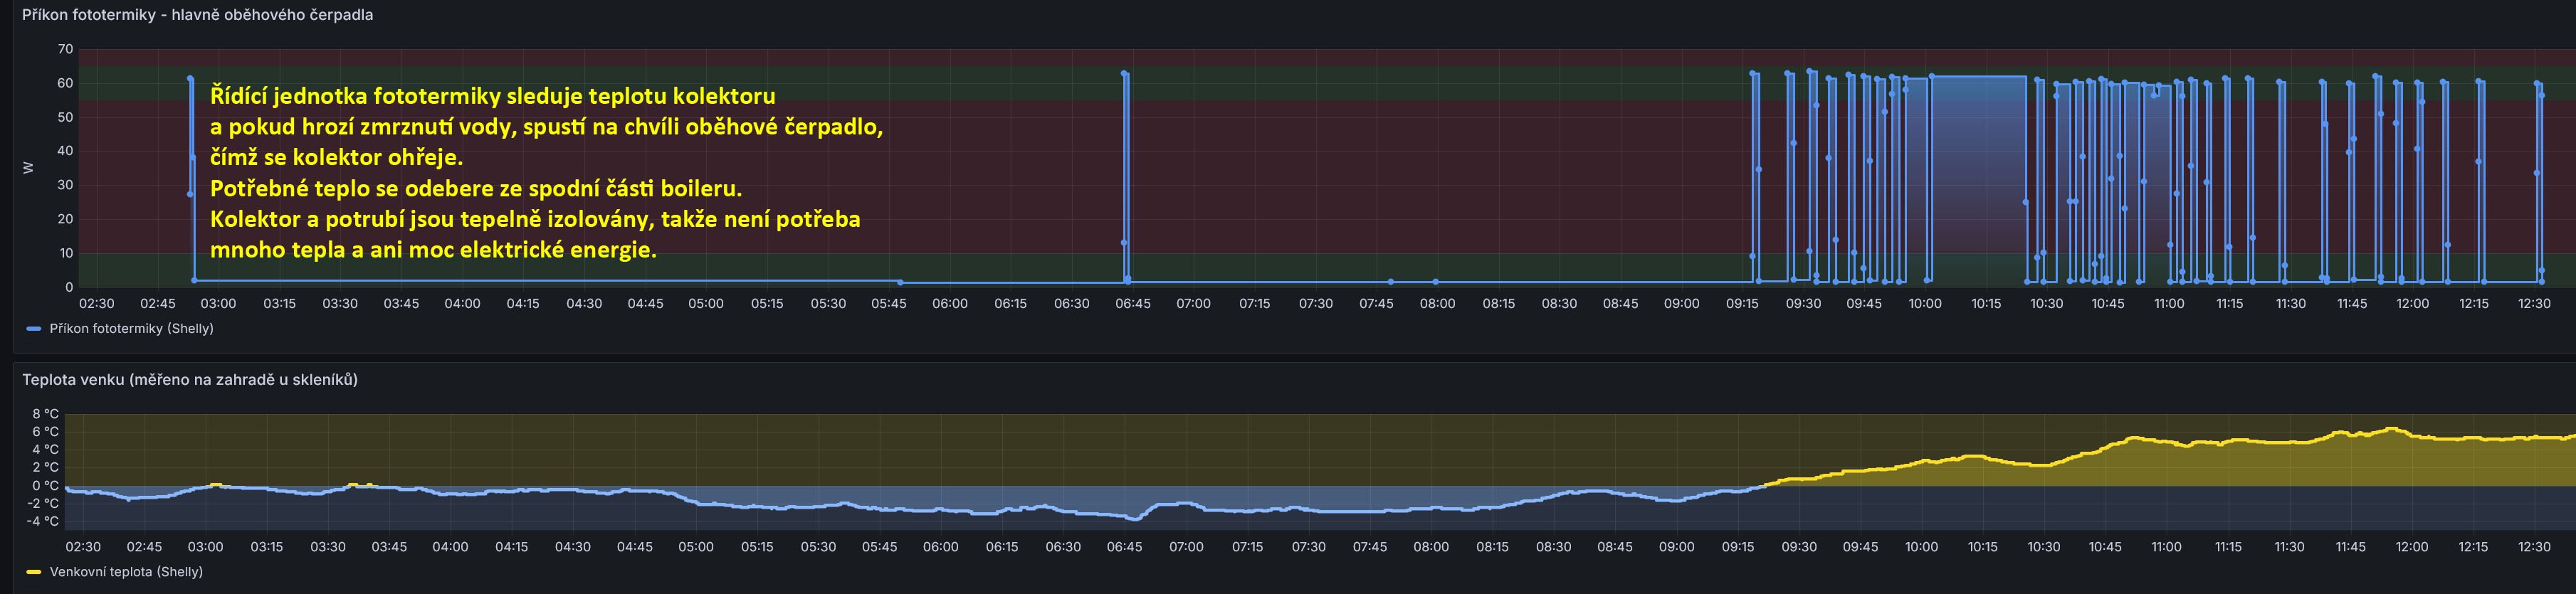Select the 09:15 tick on the temperature chart axis
This screenshot has width=2576, height=594.
click(x=1738, y=547)
